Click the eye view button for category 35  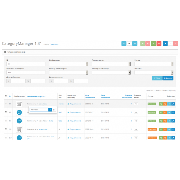click(169, 112)
